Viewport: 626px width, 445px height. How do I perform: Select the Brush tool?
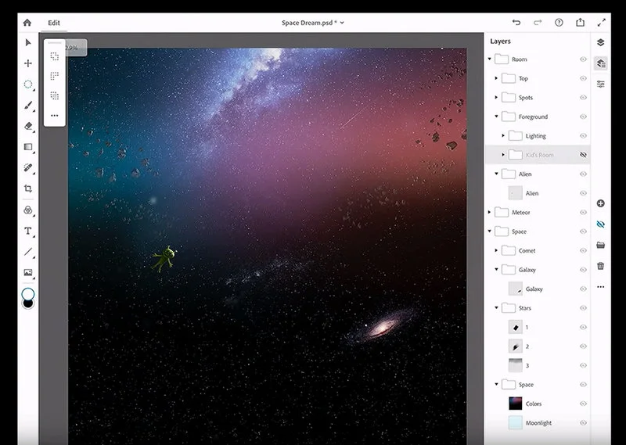pyautogui.click(x=28, y=105)
